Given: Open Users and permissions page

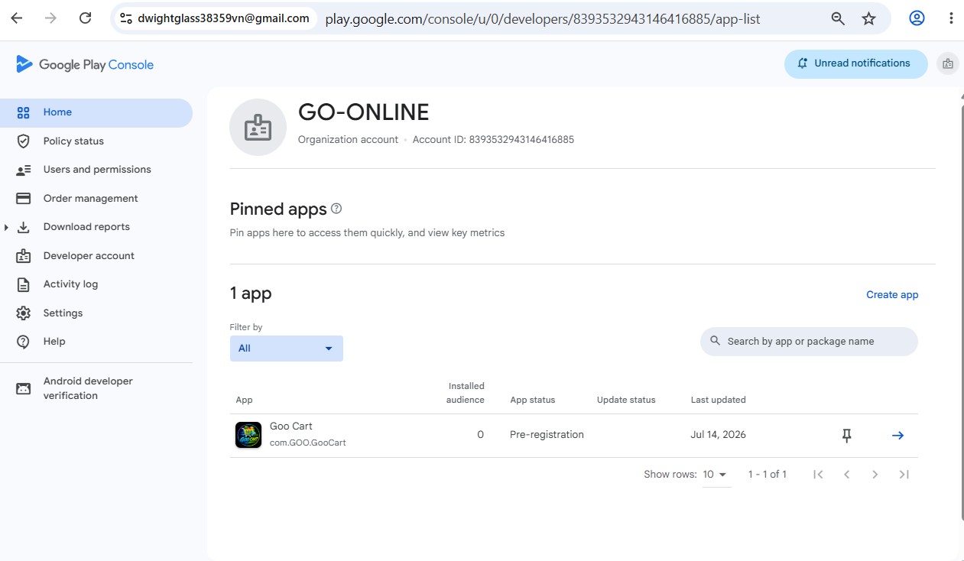Looking at the screenshot, I should [96, 170].
